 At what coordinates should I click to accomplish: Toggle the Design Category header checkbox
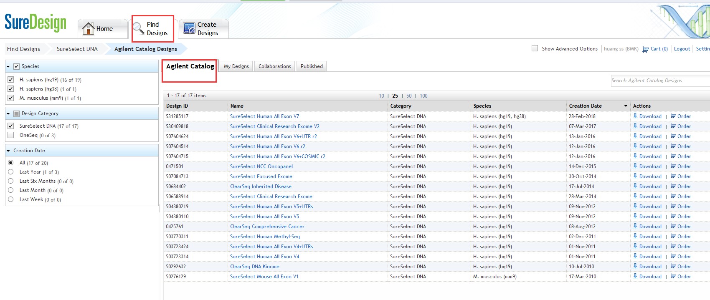[x=17, y=113]
